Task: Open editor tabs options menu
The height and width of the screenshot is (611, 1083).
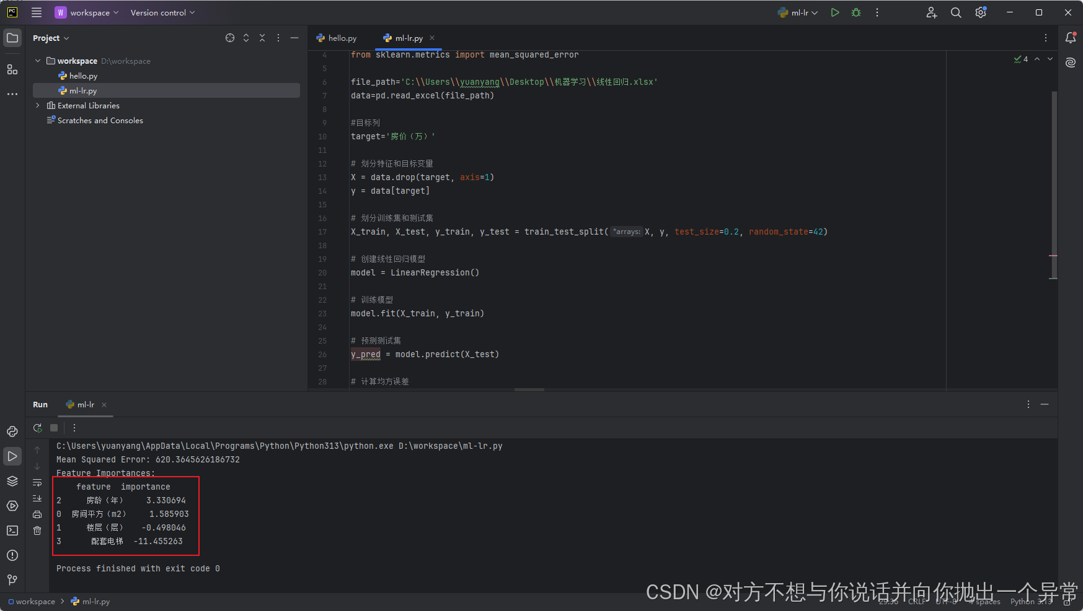Action: click(1046, 38)
